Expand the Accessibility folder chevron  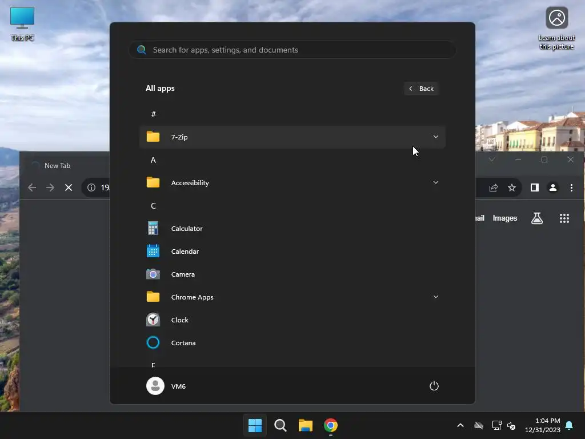point(435,182)
